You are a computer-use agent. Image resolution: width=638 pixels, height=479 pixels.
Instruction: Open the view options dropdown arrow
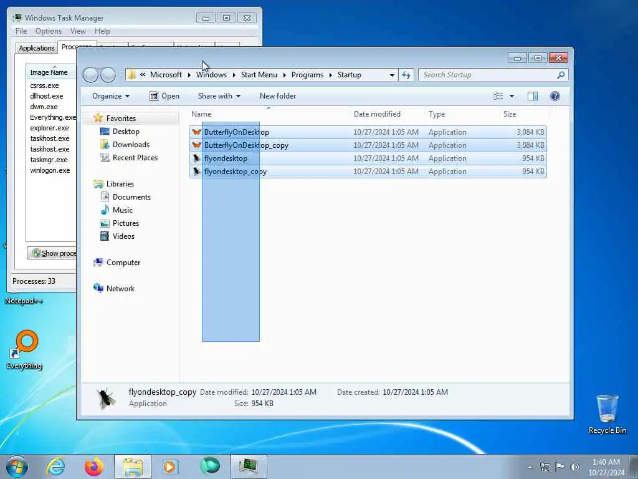512,96
